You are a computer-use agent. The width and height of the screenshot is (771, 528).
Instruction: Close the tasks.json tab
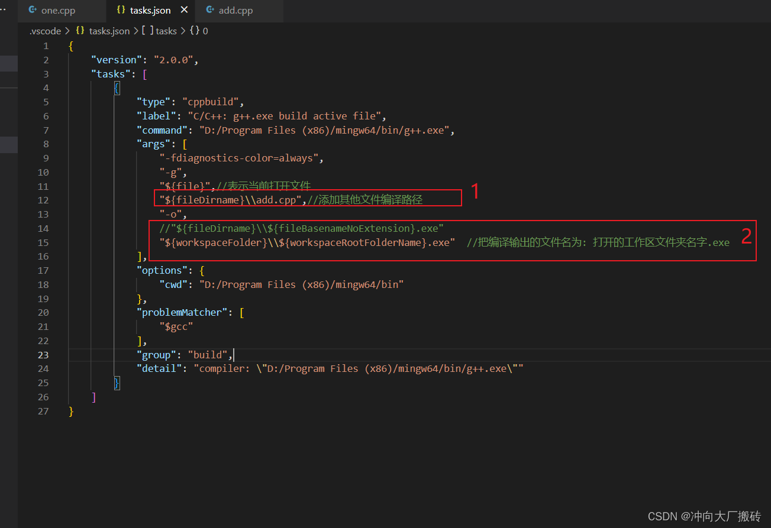tap(184, 11)
